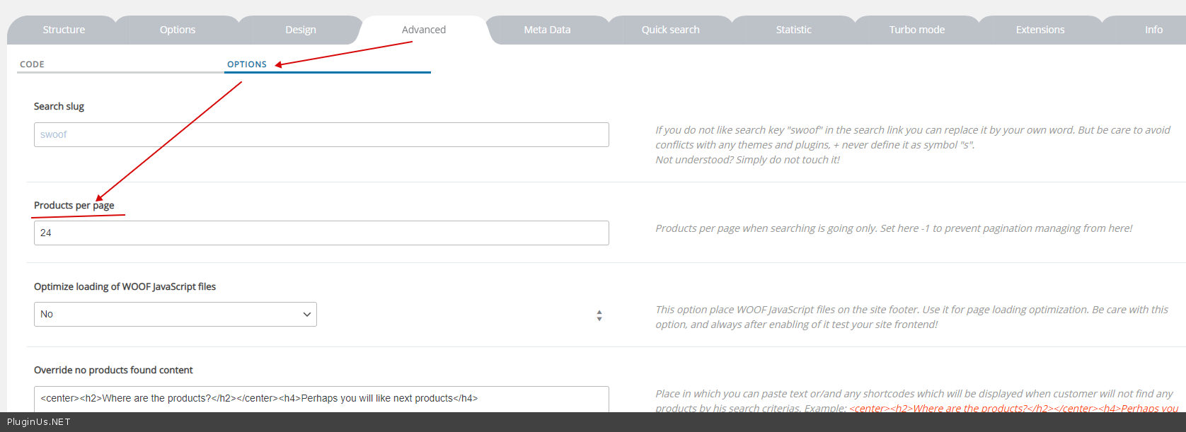Image resolution: width=1186 pixels, height=432 pixels.
Task: Click the PluginUs.NET footer link
Action: [39, 422]
